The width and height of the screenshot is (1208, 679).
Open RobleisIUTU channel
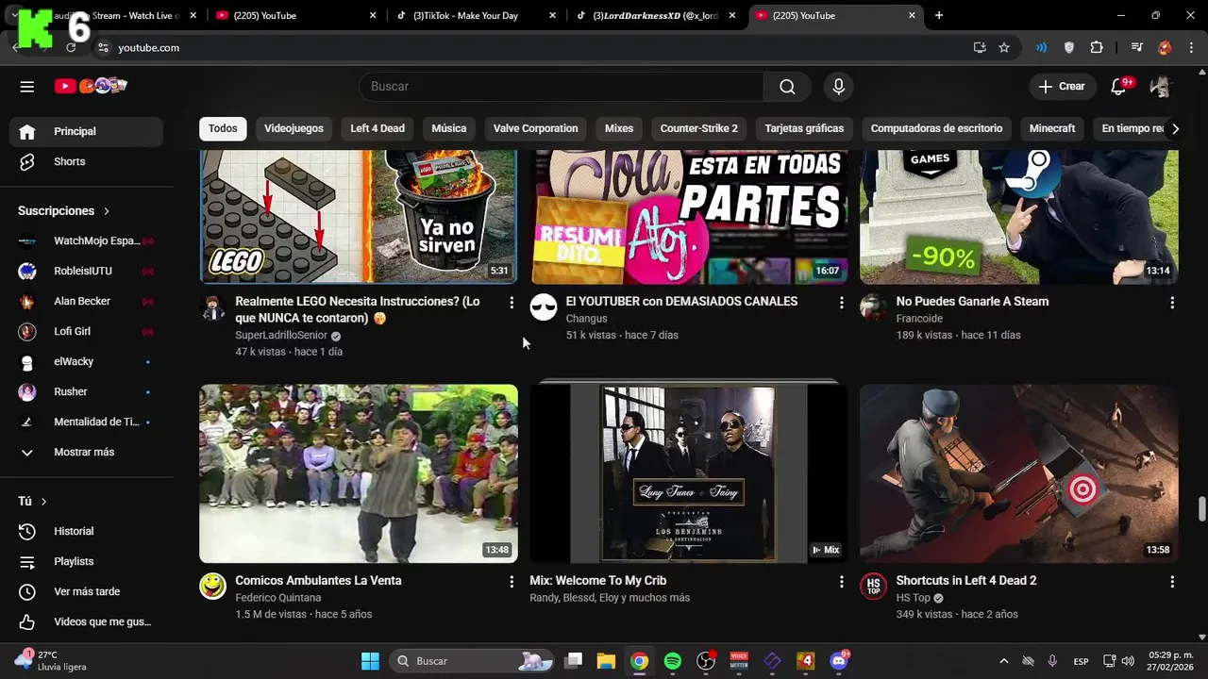coord(87,271)
